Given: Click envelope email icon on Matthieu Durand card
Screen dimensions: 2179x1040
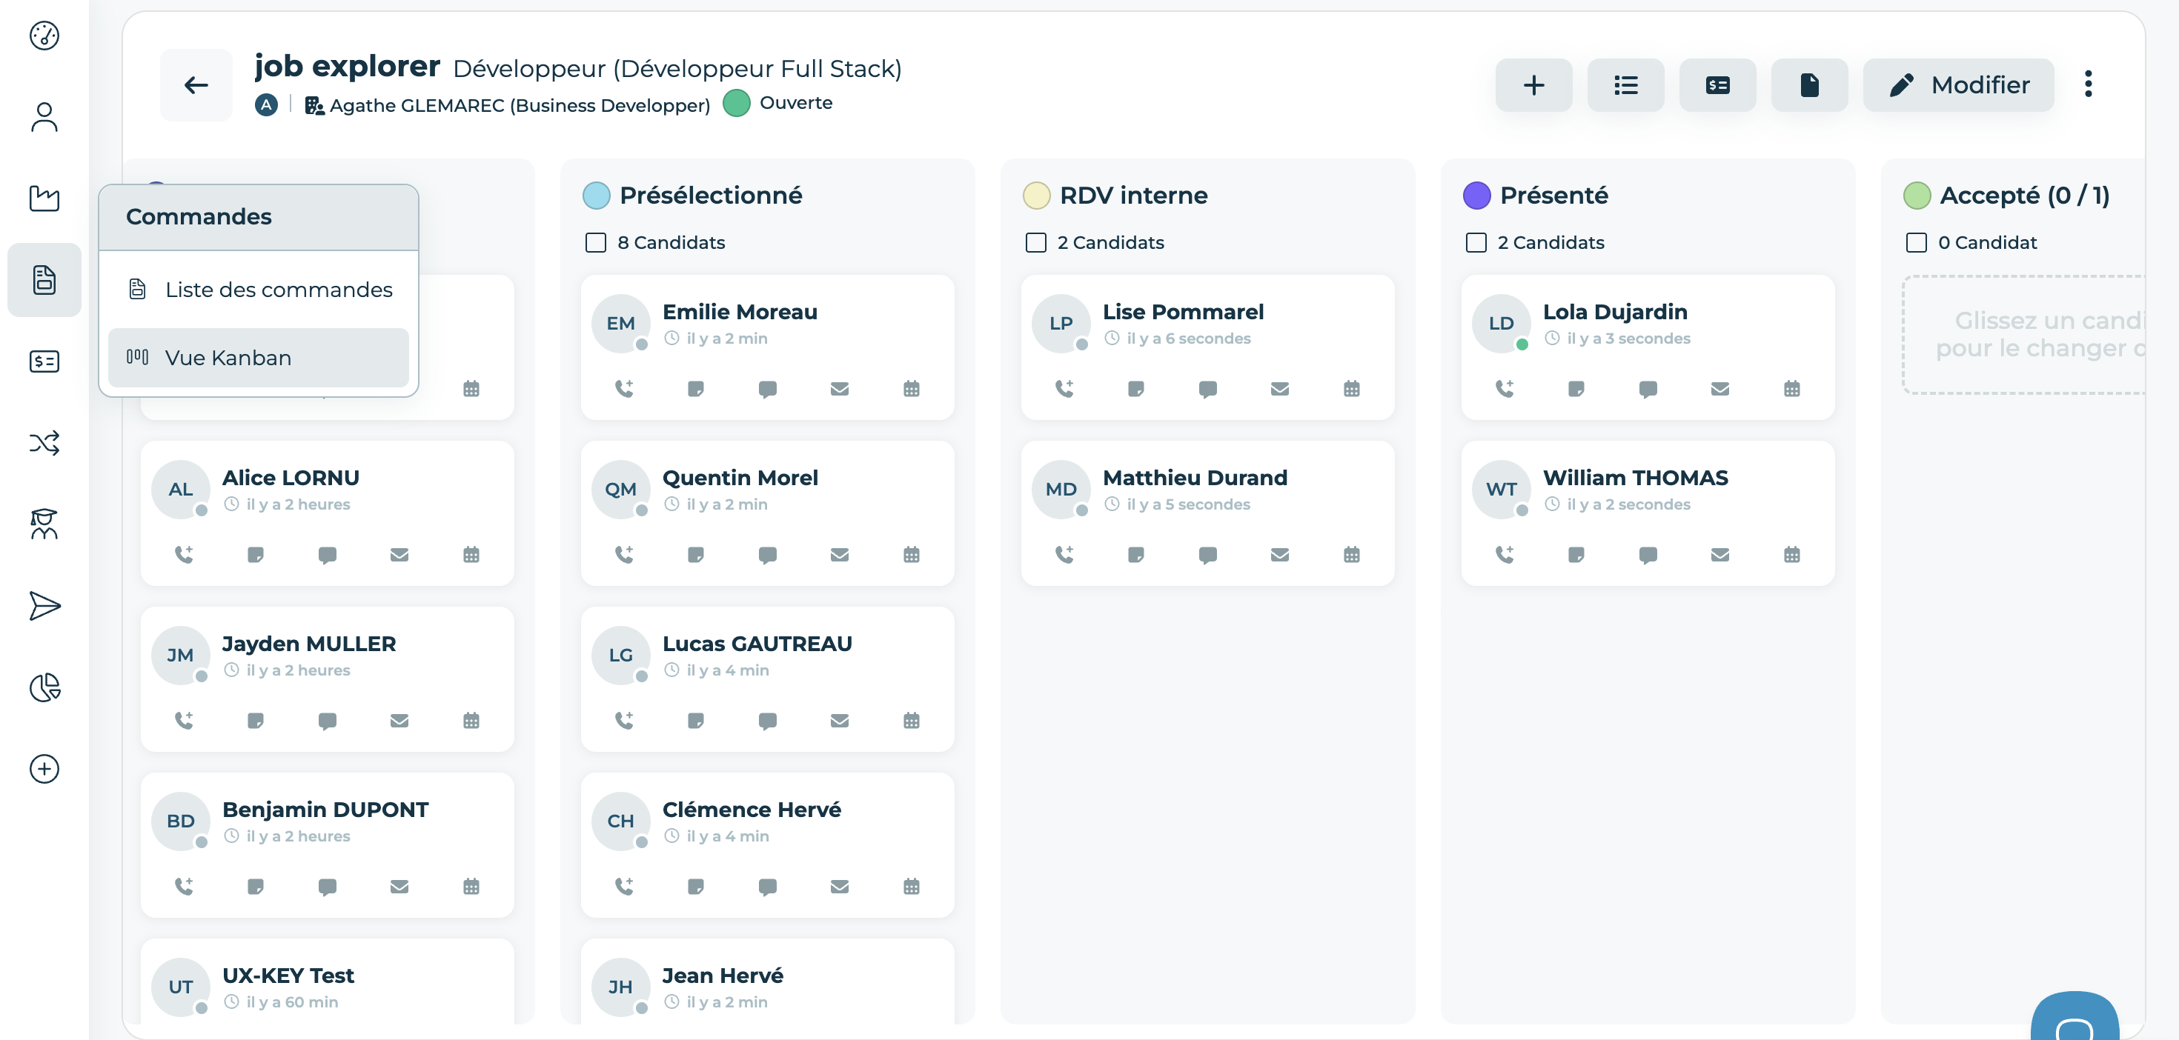Looking at the screenshot, I should (x=1279, y=555).
